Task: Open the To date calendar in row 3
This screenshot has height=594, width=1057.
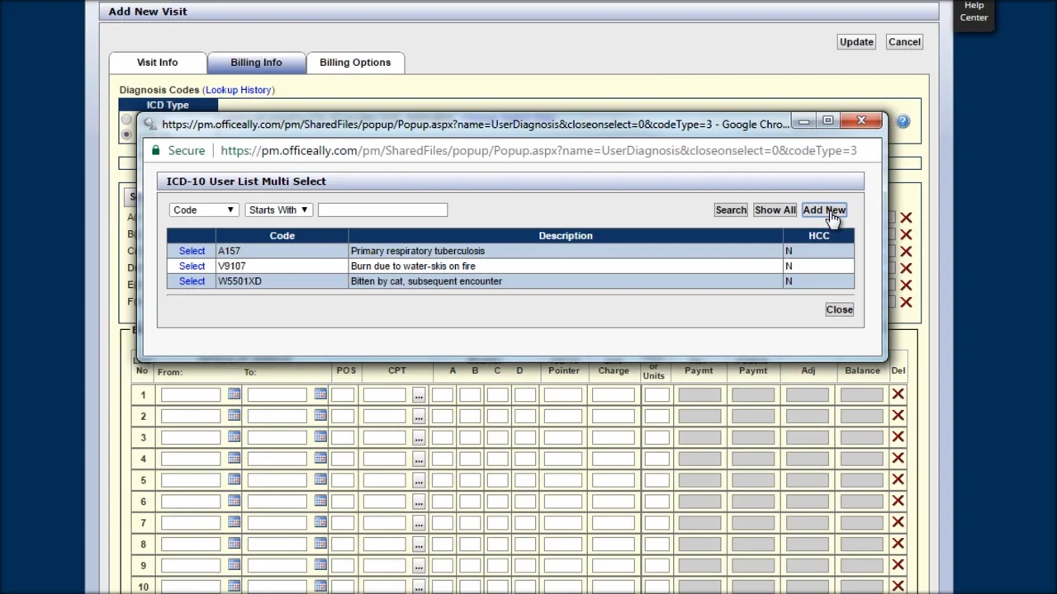Action: tap(320, 437)
